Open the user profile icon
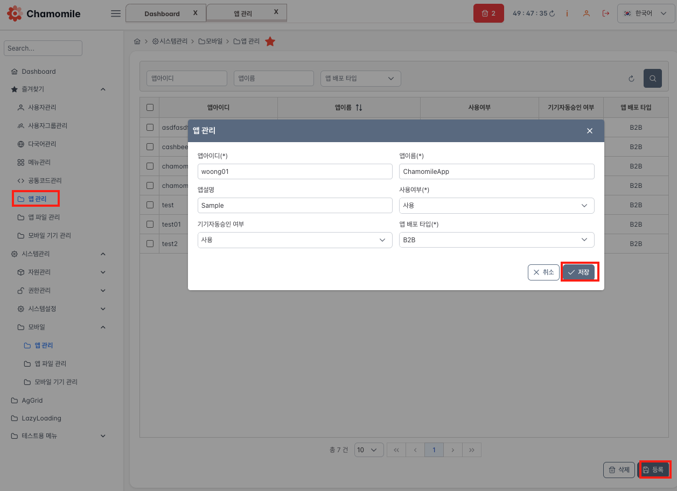The height and width of the screenshot is (491, 677). point(586,13)
